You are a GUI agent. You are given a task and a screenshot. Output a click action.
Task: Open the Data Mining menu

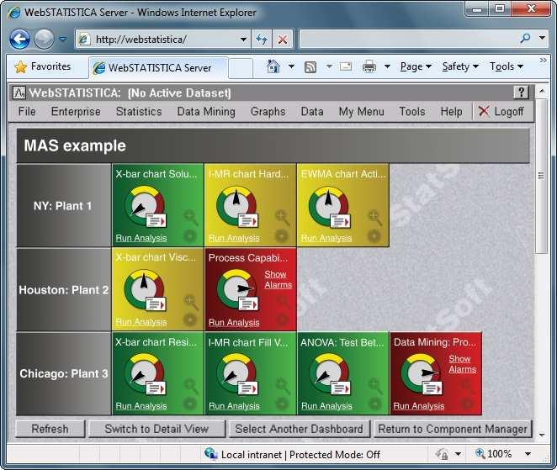point(206,112)
